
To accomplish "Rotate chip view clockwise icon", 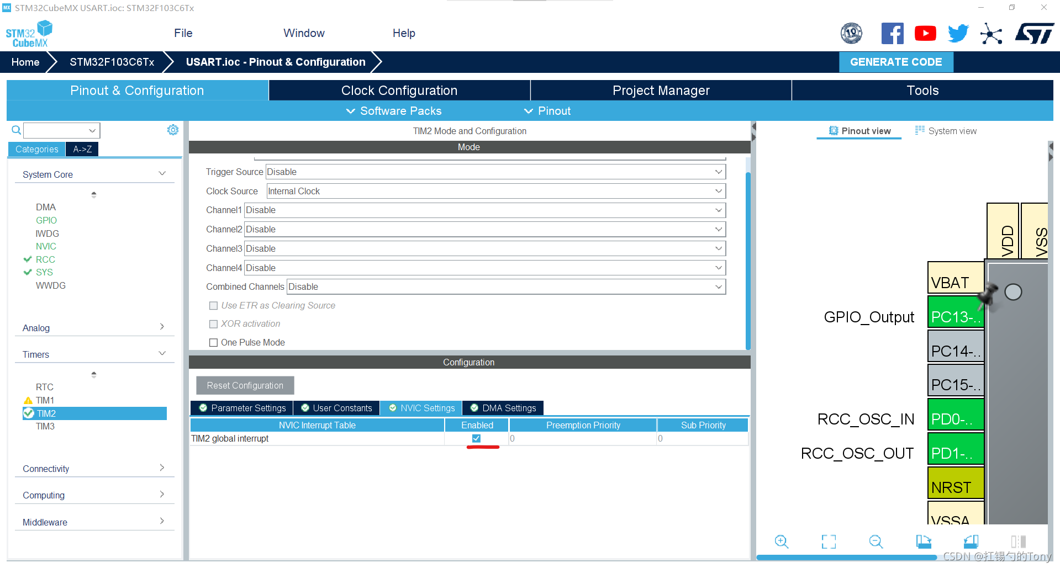I will click(x=924, y=542).
